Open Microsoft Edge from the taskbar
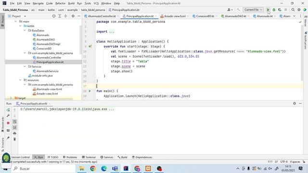This screenshot has width=308, height=173. point(104,169)
